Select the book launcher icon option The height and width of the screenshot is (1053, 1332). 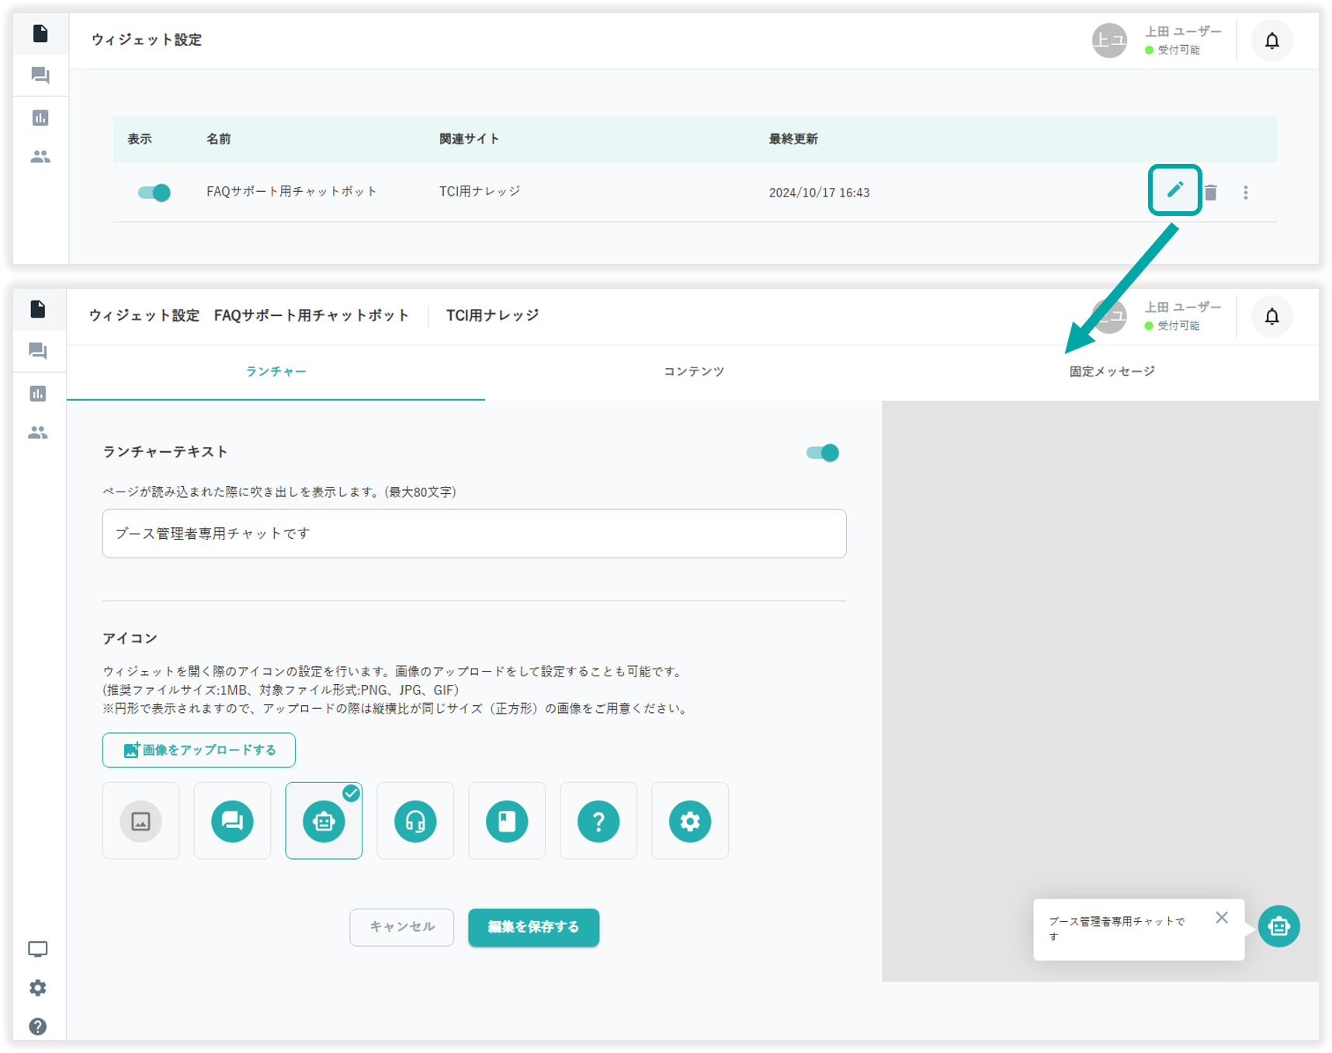(507, 821)
